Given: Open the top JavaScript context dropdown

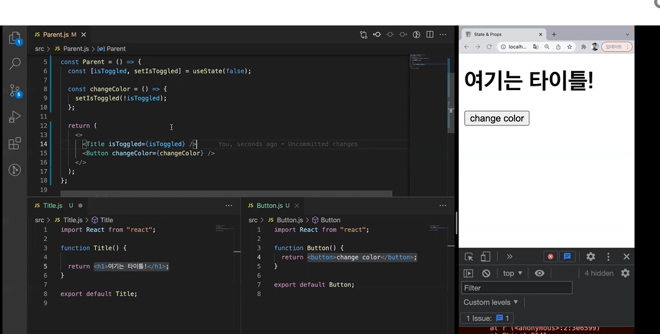Looking at the screenshot, I should 512,273.
